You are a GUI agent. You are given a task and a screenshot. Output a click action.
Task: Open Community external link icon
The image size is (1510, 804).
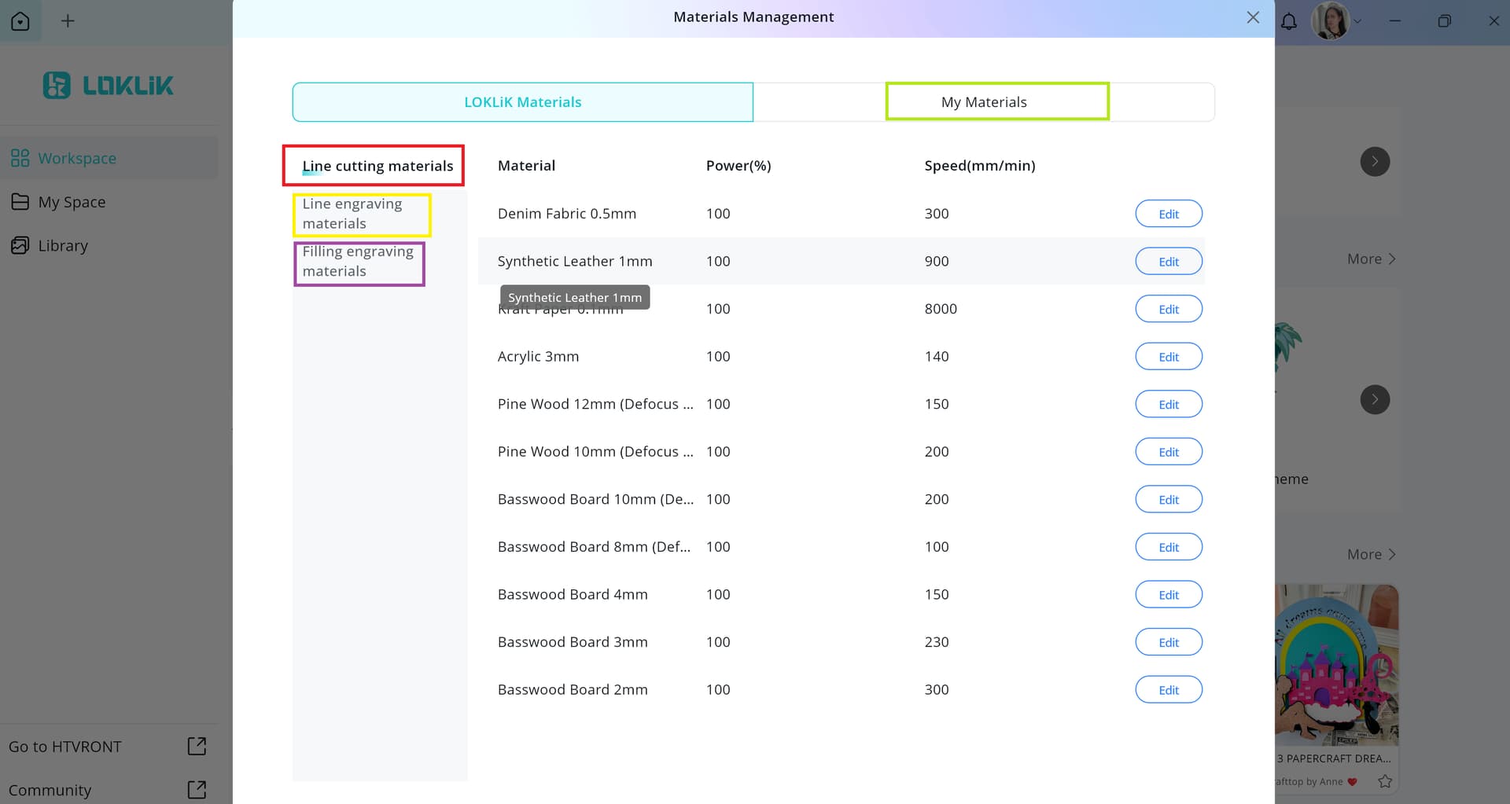(x=197, y=789)
